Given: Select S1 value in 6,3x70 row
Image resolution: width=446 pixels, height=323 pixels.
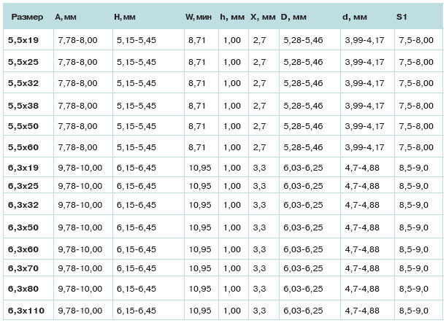Looking at the screenshot, I should [414, 268].
